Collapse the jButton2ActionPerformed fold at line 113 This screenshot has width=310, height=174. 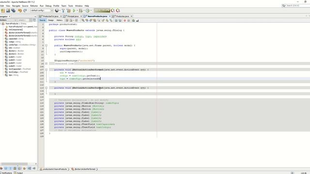click(x=46, y=88)
